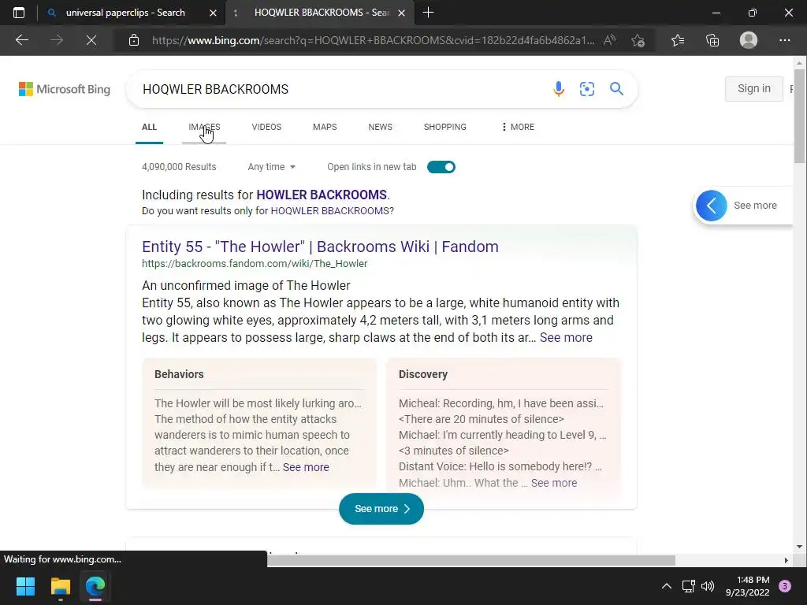Switch to IMAGES results
Viewport: 807px width, 605px height.
pyautogui.click(x=204, y=127)
